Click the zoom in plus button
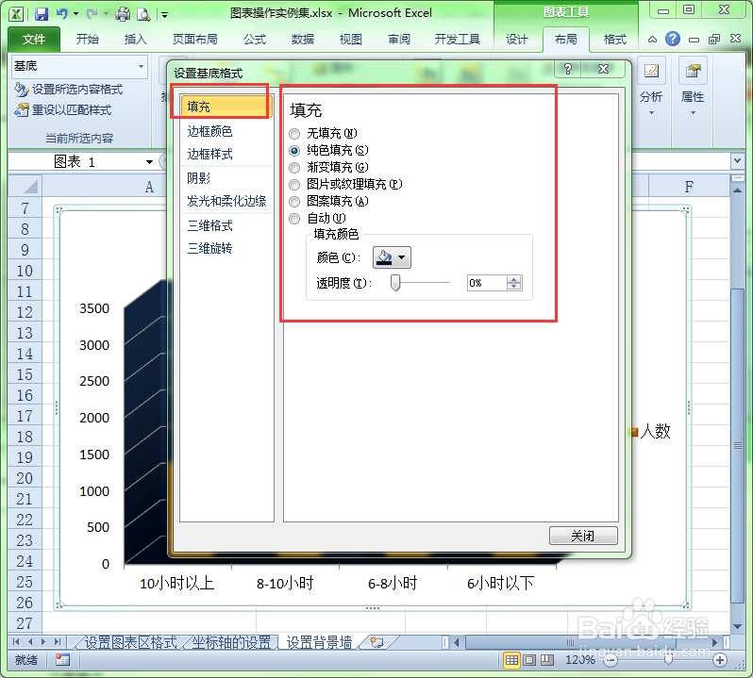The width and height of the screenshot is (753, 678). point(719,661)
